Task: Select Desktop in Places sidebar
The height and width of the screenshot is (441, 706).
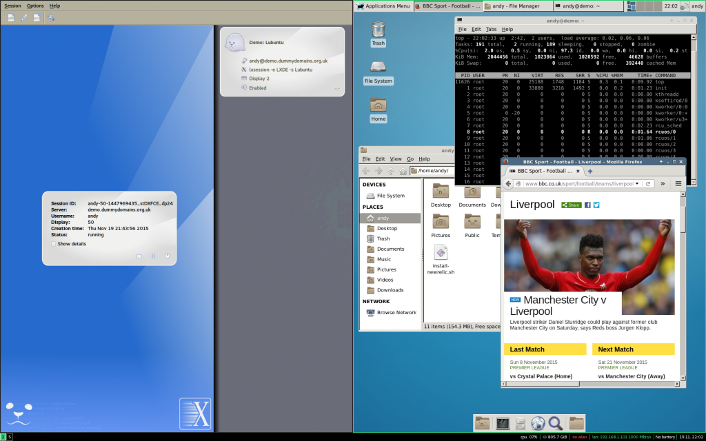Action: pos(390,229)
